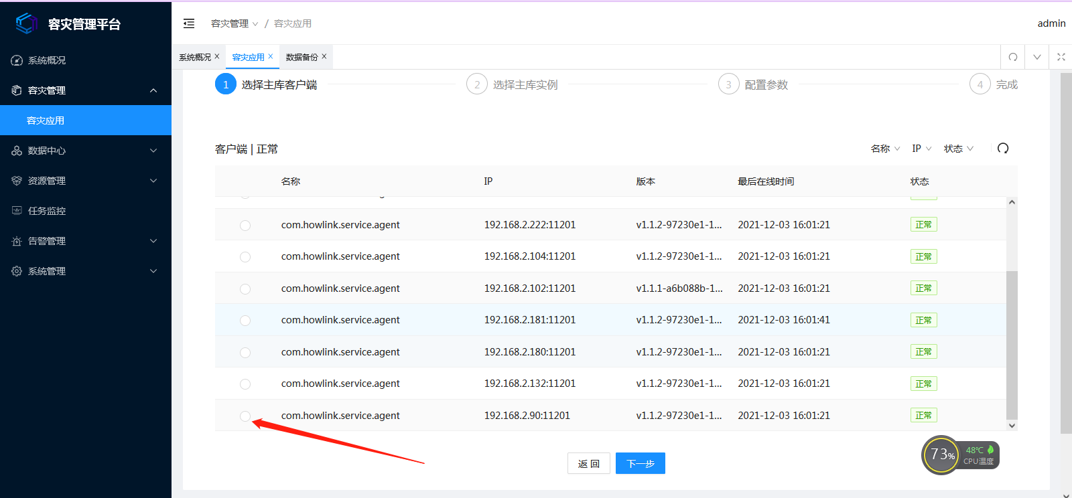Screen dimensions: 1072x498
Task: Select client radio for 192.168.2.104:11201
Action: point(245,257)
